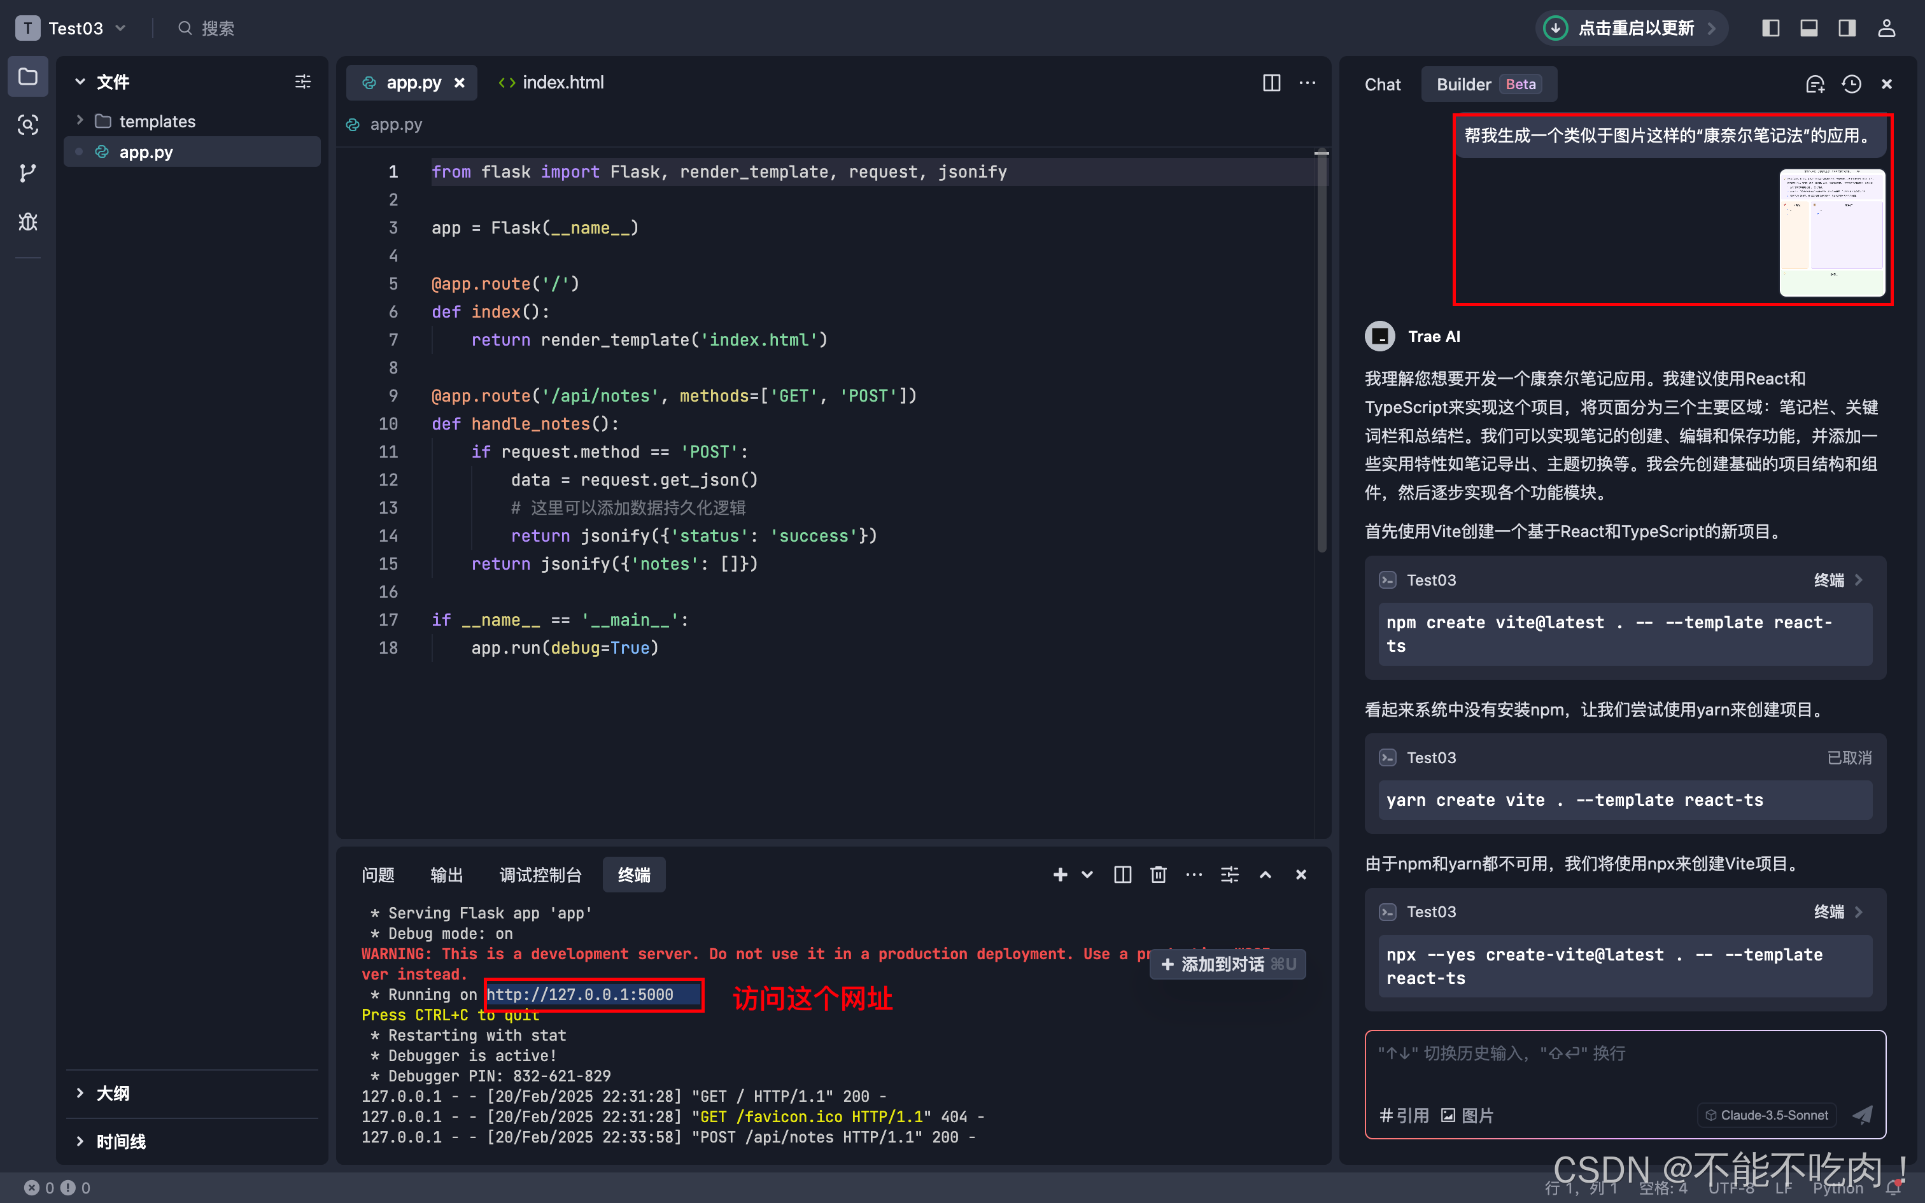Delete the terminal with trash icon
1925x1203 pixels.
(x=1158, y=875)
